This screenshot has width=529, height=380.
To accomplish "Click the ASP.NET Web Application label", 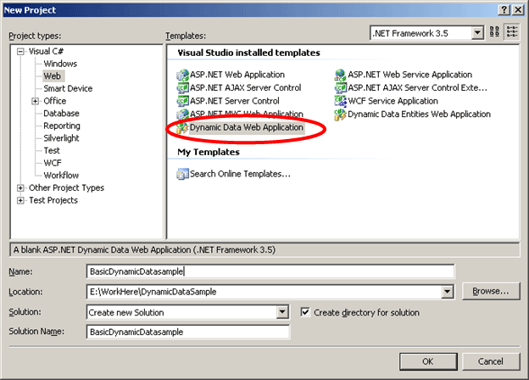I will pos(237,75).
